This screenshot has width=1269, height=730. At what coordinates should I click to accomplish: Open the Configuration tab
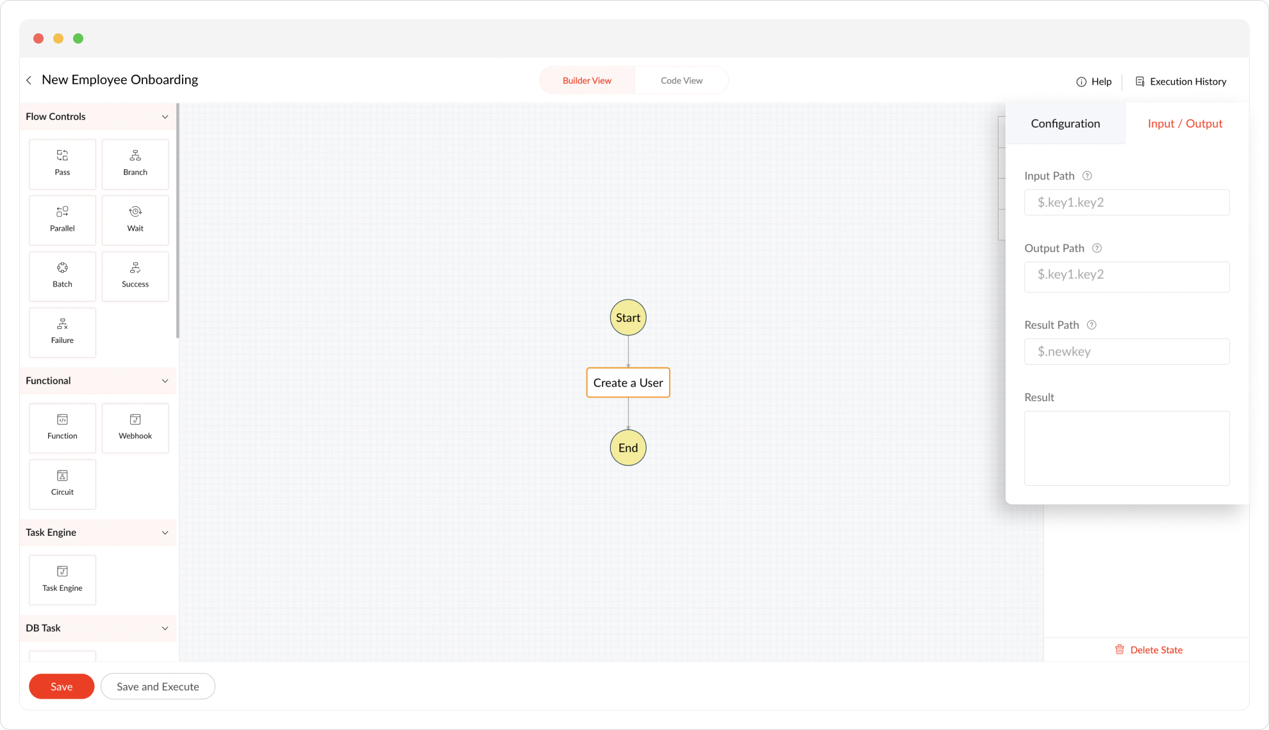(x=1065, y=124)
